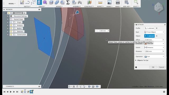Viewport: 169px width, 95px height.
Task: Click the Profile 1 selected button
Action: [x=149, y=28]
